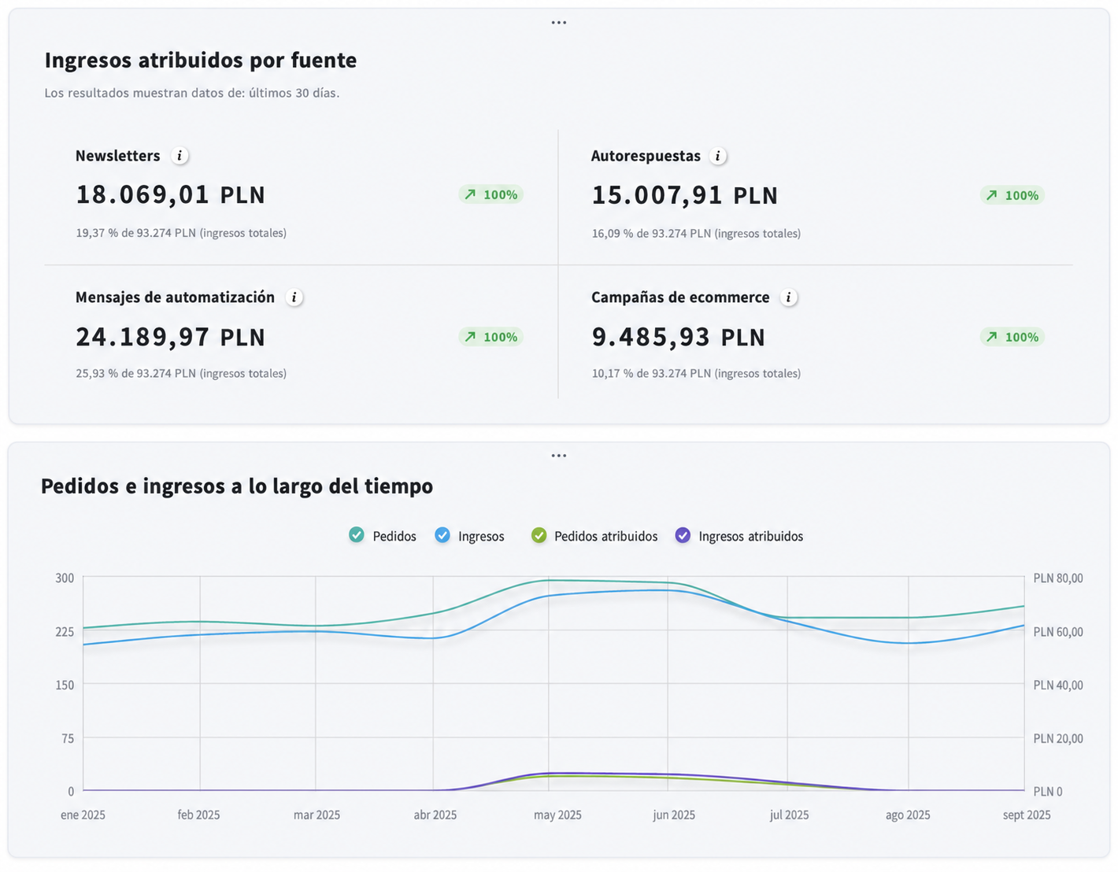The height and width of the screenshot is (872, 1118).
Task: Click the sept 2025 axis label
Action: tap(1027, 815)
